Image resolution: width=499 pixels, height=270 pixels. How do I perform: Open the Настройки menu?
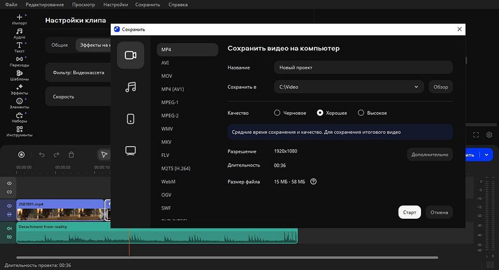coord(115,5)
